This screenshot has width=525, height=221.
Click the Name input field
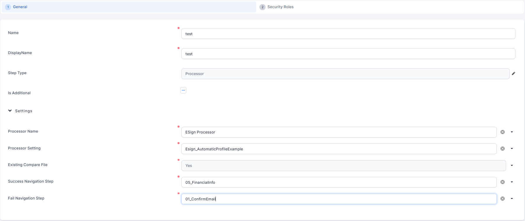[348, 34]
